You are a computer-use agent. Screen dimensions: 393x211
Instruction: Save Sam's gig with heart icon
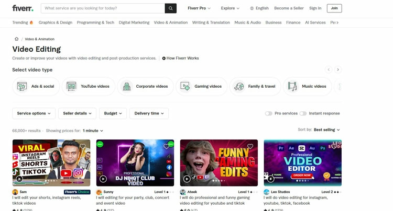click(x=83, y=146)
